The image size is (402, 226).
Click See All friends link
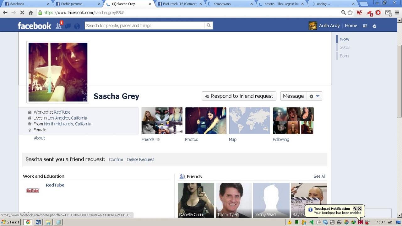point(319,176)
